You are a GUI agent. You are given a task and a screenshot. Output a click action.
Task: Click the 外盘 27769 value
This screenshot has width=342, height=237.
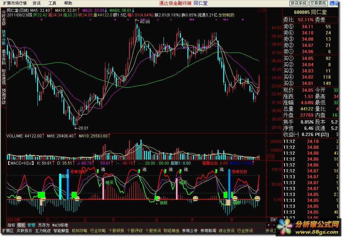click(x=307, y=115)
